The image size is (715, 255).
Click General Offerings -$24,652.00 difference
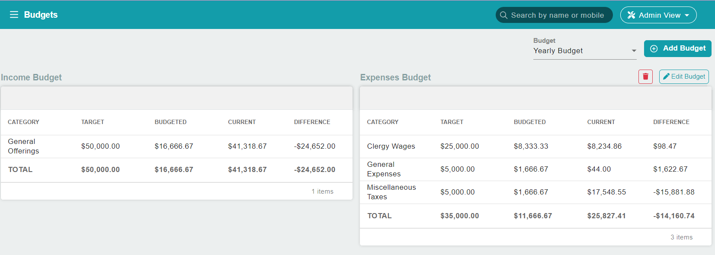[x=315, y=147]
